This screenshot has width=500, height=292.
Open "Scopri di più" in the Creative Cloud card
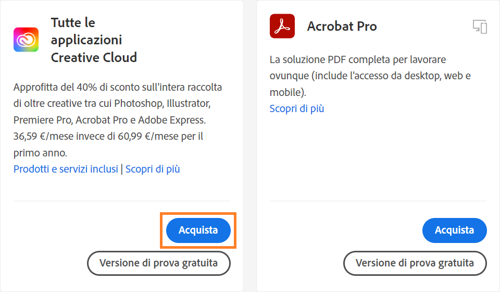click(153, 169)
